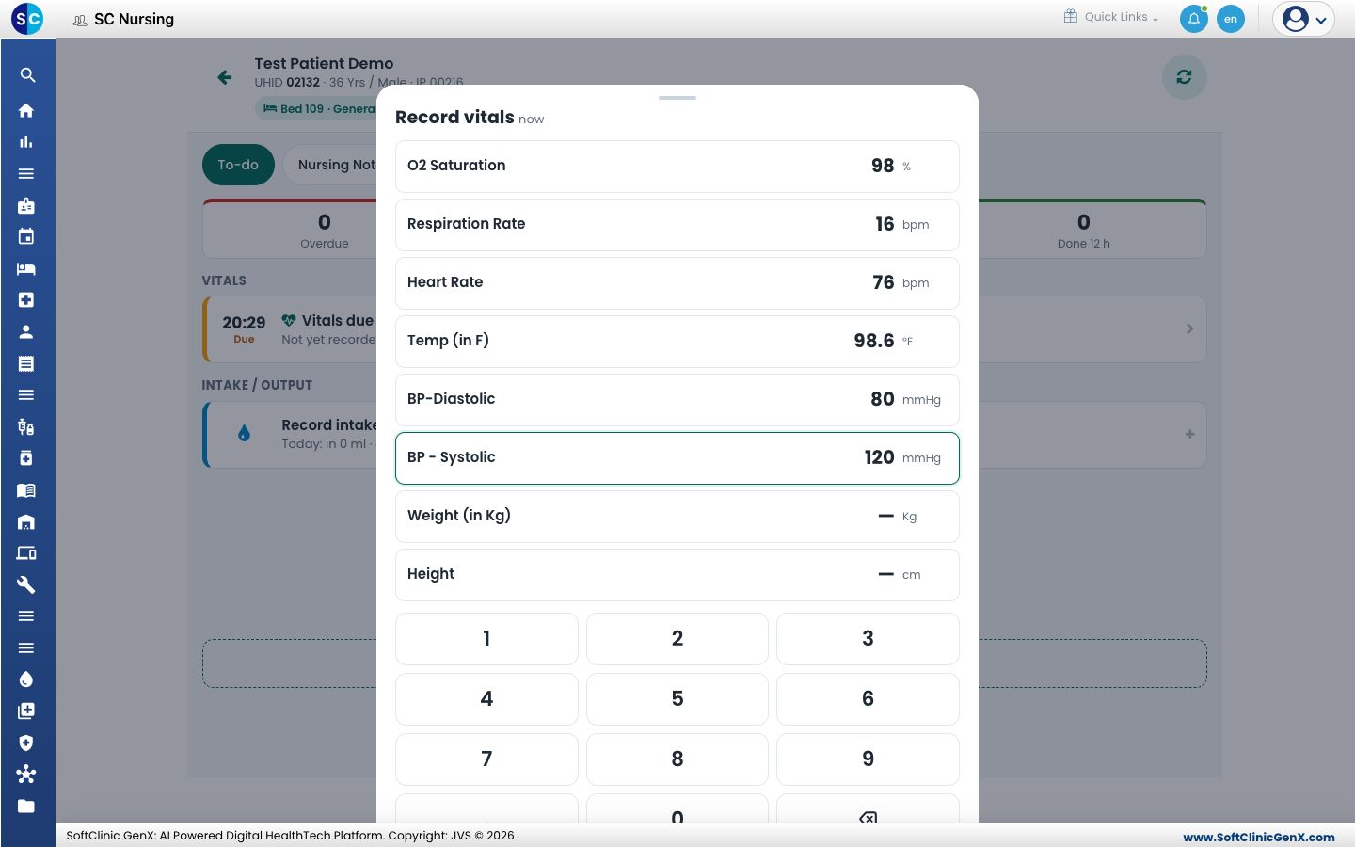
Task: Open the bed icon in sidebar
Action: coord(26,268)
